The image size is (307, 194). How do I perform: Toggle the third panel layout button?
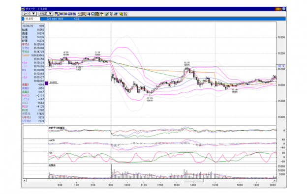[65, 14]
